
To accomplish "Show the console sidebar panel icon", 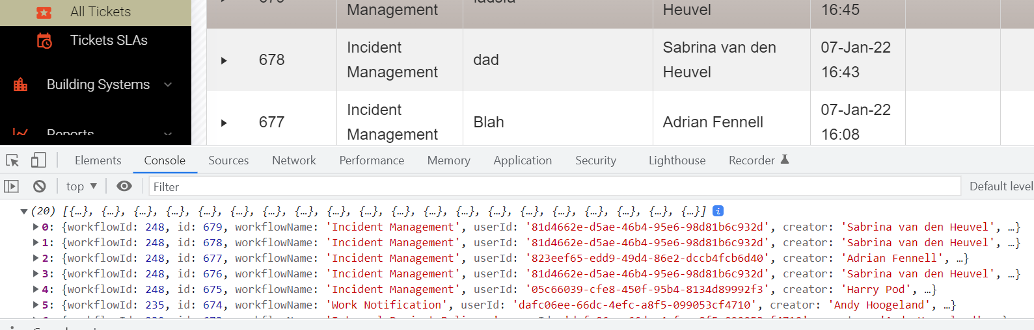I will (12, 186).
